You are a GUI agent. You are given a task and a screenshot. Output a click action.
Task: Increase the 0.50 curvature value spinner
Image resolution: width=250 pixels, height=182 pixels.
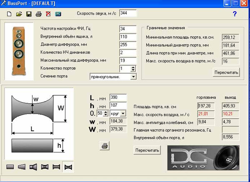pyautogui.click(x=105, y=112)
